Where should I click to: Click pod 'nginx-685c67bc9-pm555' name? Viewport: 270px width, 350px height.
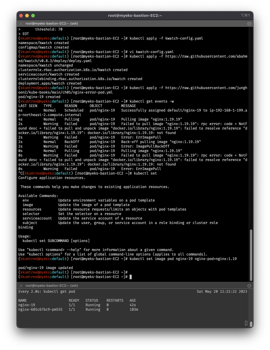[40, 310]
